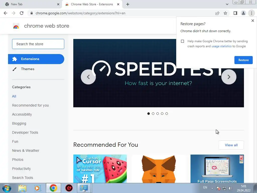The image size is (257, 193).
Task: Click the control panel taskbar icon
Action: click(84, 188)
